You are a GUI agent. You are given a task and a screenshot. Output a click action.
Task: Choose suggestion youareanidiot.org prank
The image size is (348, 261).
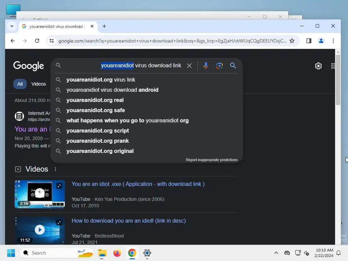coord(146,141)
